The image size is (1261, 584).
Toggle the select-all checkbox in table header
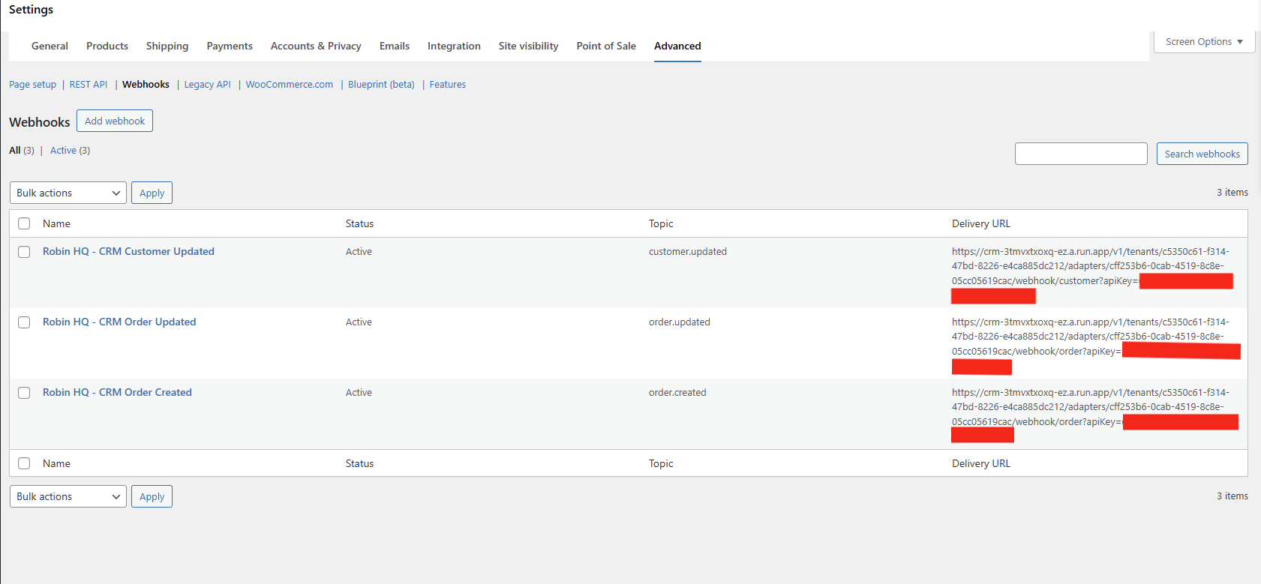(24, 223)
